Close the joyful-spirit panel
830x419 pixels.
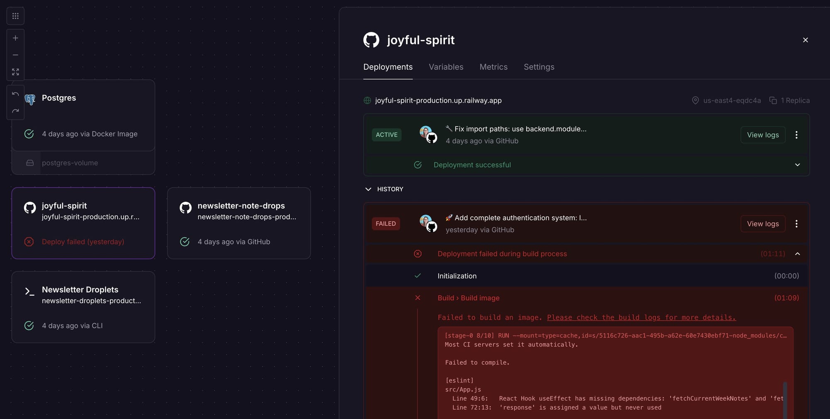(x=806, y=40)
